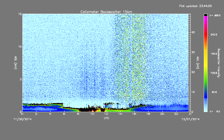Screen dimensions: 224x140
Task: Click the '60.0' colorbar label
Action: click(x=214, y=92)
